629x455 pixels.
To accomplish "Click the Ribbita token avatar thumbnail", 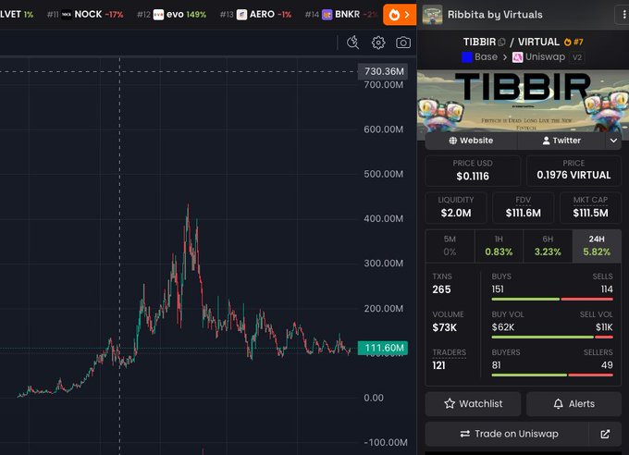I will coord(433,15).
